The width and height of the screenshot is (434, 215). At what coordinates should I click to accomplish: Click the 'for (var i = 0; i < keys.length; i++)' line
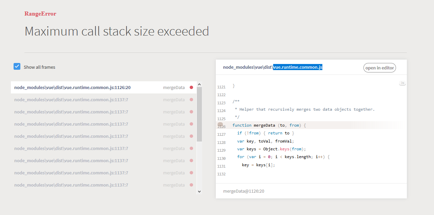[x=283, y=157]
